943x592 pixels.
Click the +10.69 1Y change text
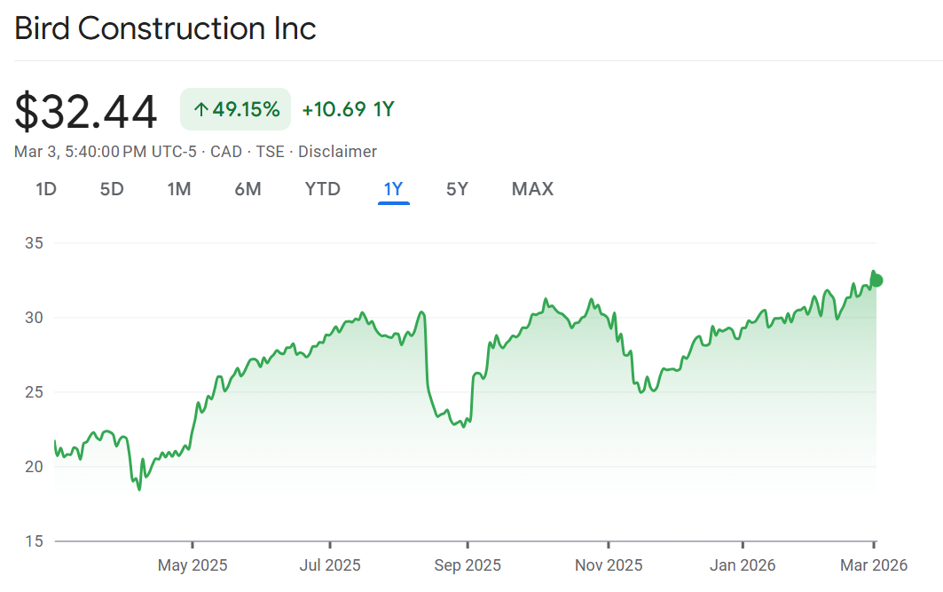[x=348, y=110]
